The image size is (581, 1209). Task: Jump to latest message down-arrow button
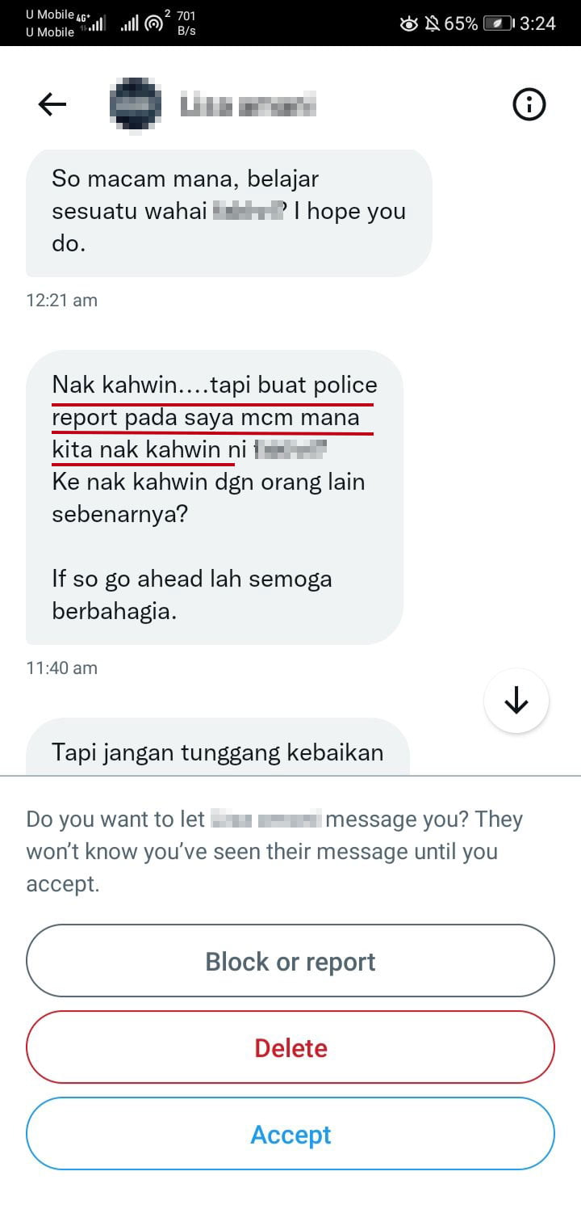[516, 701]
